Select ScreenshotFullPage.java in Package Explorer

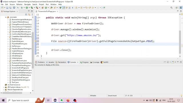(20, 68)
